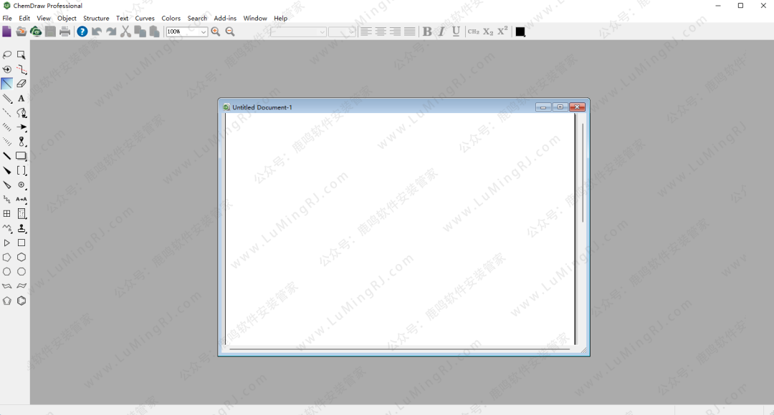The height and width of the screenshot is (415, 774).
Task: Select the Lasso selection tool
Action: coord(7,55)
